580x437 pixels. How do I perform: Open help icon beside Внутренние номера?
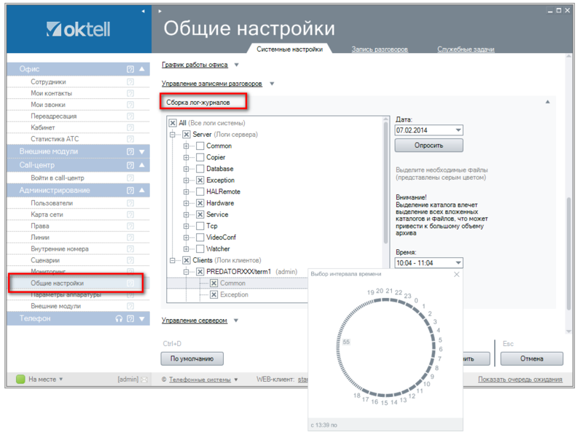click(x=130, y=249)
